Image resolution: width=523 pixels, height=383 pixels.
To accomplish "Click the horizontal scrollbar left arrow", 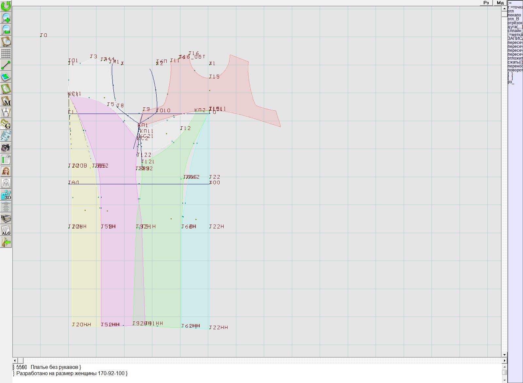I will (15, 360).
